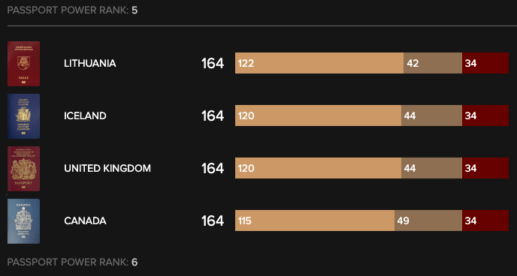Go to the United Kingdom country page
517x276 pixels.
point(107,169)
